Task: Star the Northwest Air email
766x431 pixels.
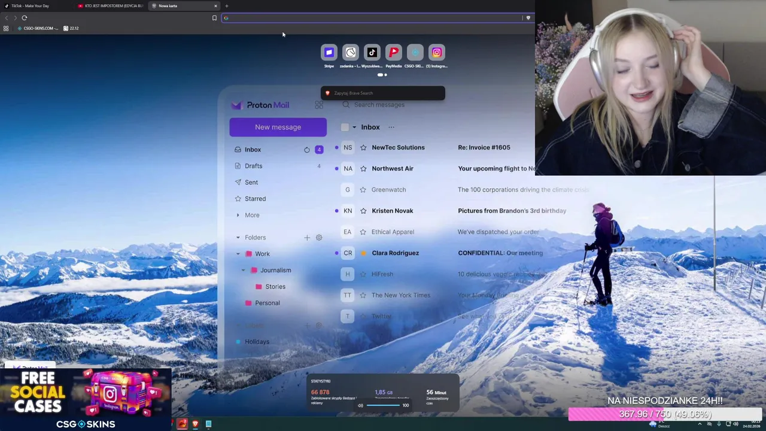Action: 363,168
